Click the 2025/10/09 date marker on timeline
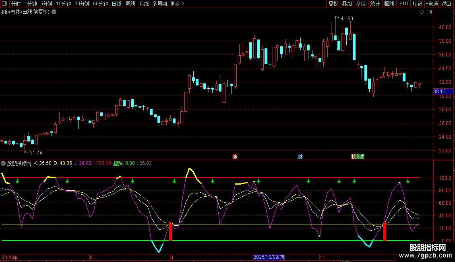 coord(269,257)
